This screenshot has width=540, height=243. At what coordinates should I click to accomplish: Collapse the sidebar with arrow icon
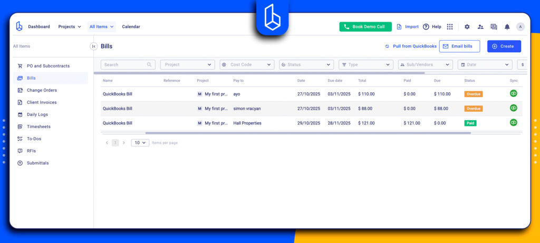[x=94, y=46]
